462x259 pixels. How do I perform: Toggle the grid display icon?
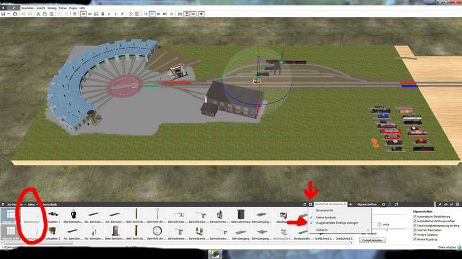click(96, 14)
